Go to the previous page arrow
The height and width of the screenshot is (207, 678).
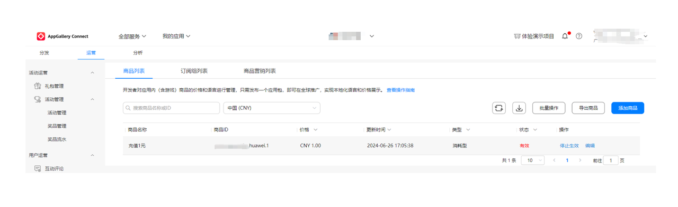coord(554,160)
